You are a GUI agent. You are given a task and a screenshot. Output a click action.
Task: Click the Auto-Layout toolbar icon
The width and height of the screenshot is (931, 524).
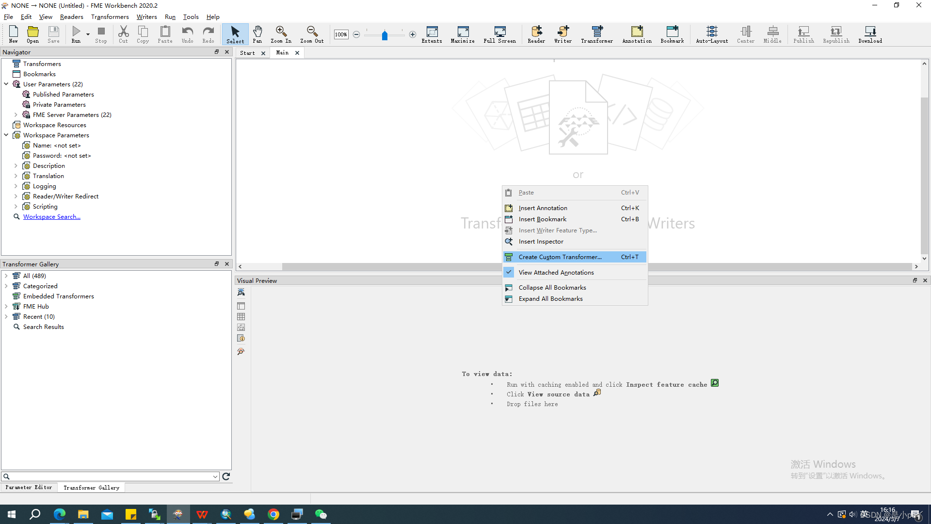point(711,34)
